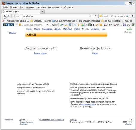
Task: Click the orange square icon before dollar rate
Action: pos(101,25)
